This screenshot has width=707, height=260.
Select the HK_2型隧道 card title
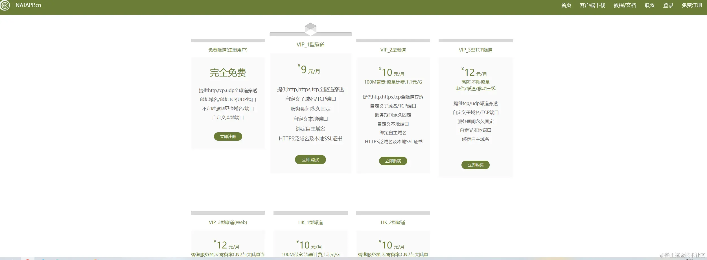(393, 222)
